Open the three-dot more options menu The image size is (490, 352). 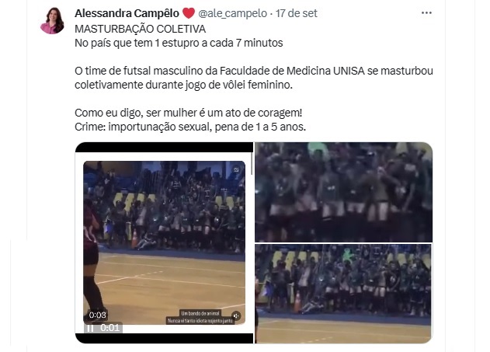(x=426, y=12)
